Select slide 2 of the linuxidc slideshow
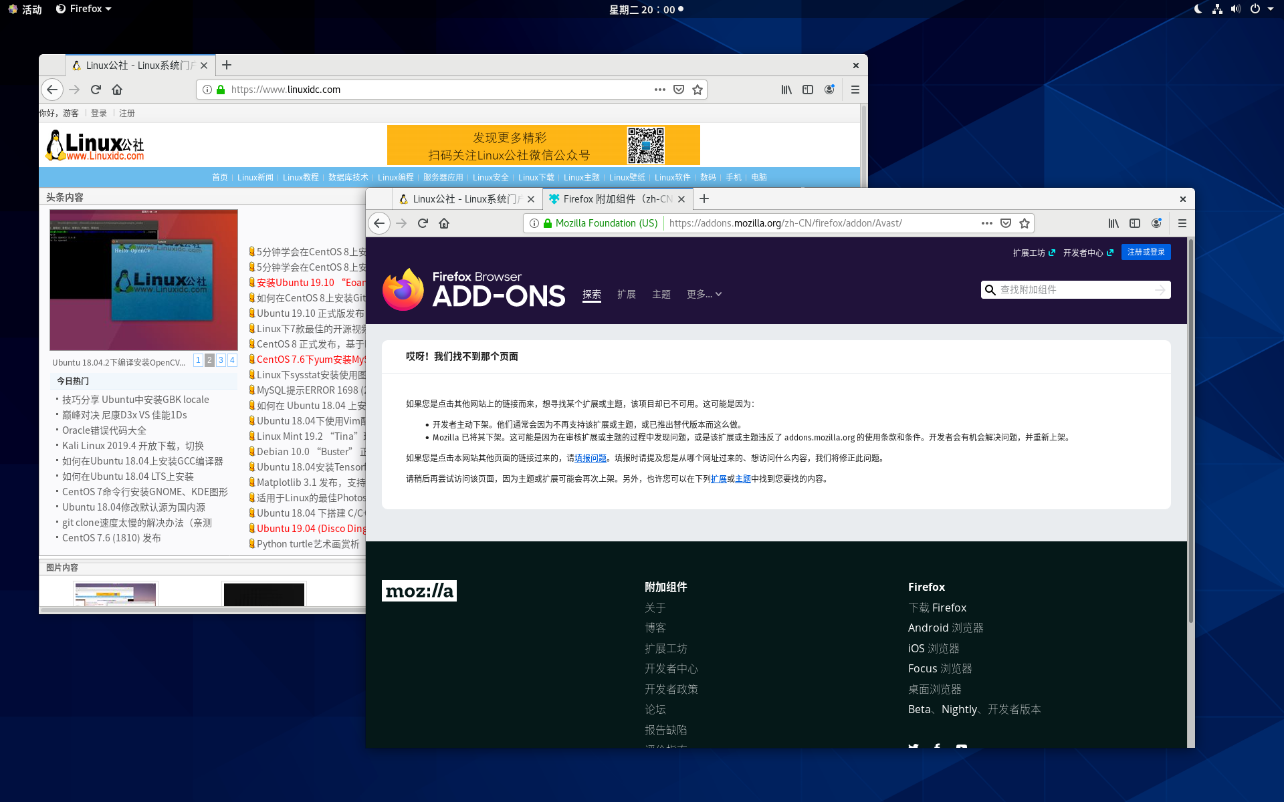The width and height of the screenshot is (1284, 802). [x=209, y=360]
